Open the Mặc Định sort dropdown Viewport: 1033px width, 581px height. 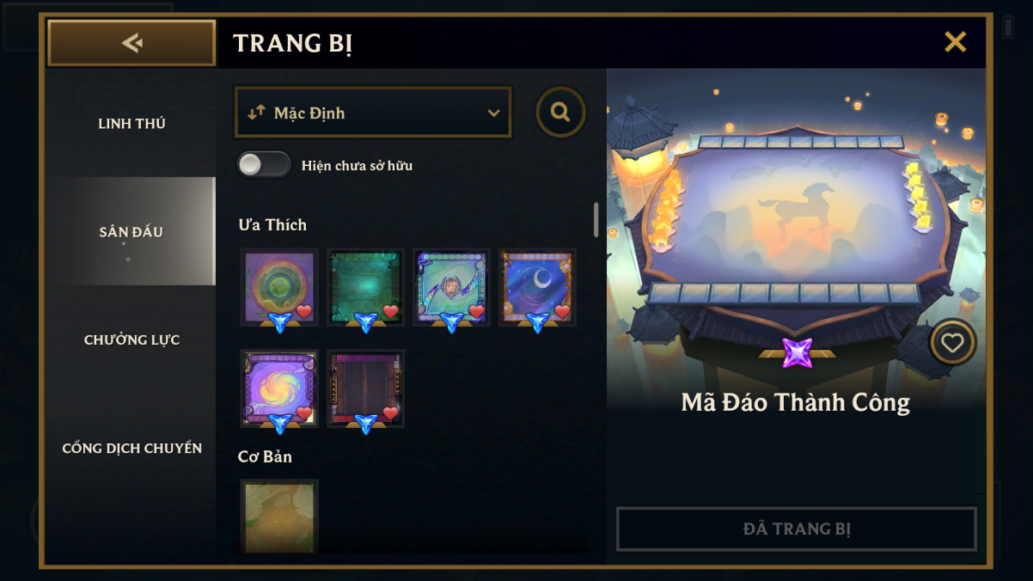pyautogui.click(x=373, y=113)
